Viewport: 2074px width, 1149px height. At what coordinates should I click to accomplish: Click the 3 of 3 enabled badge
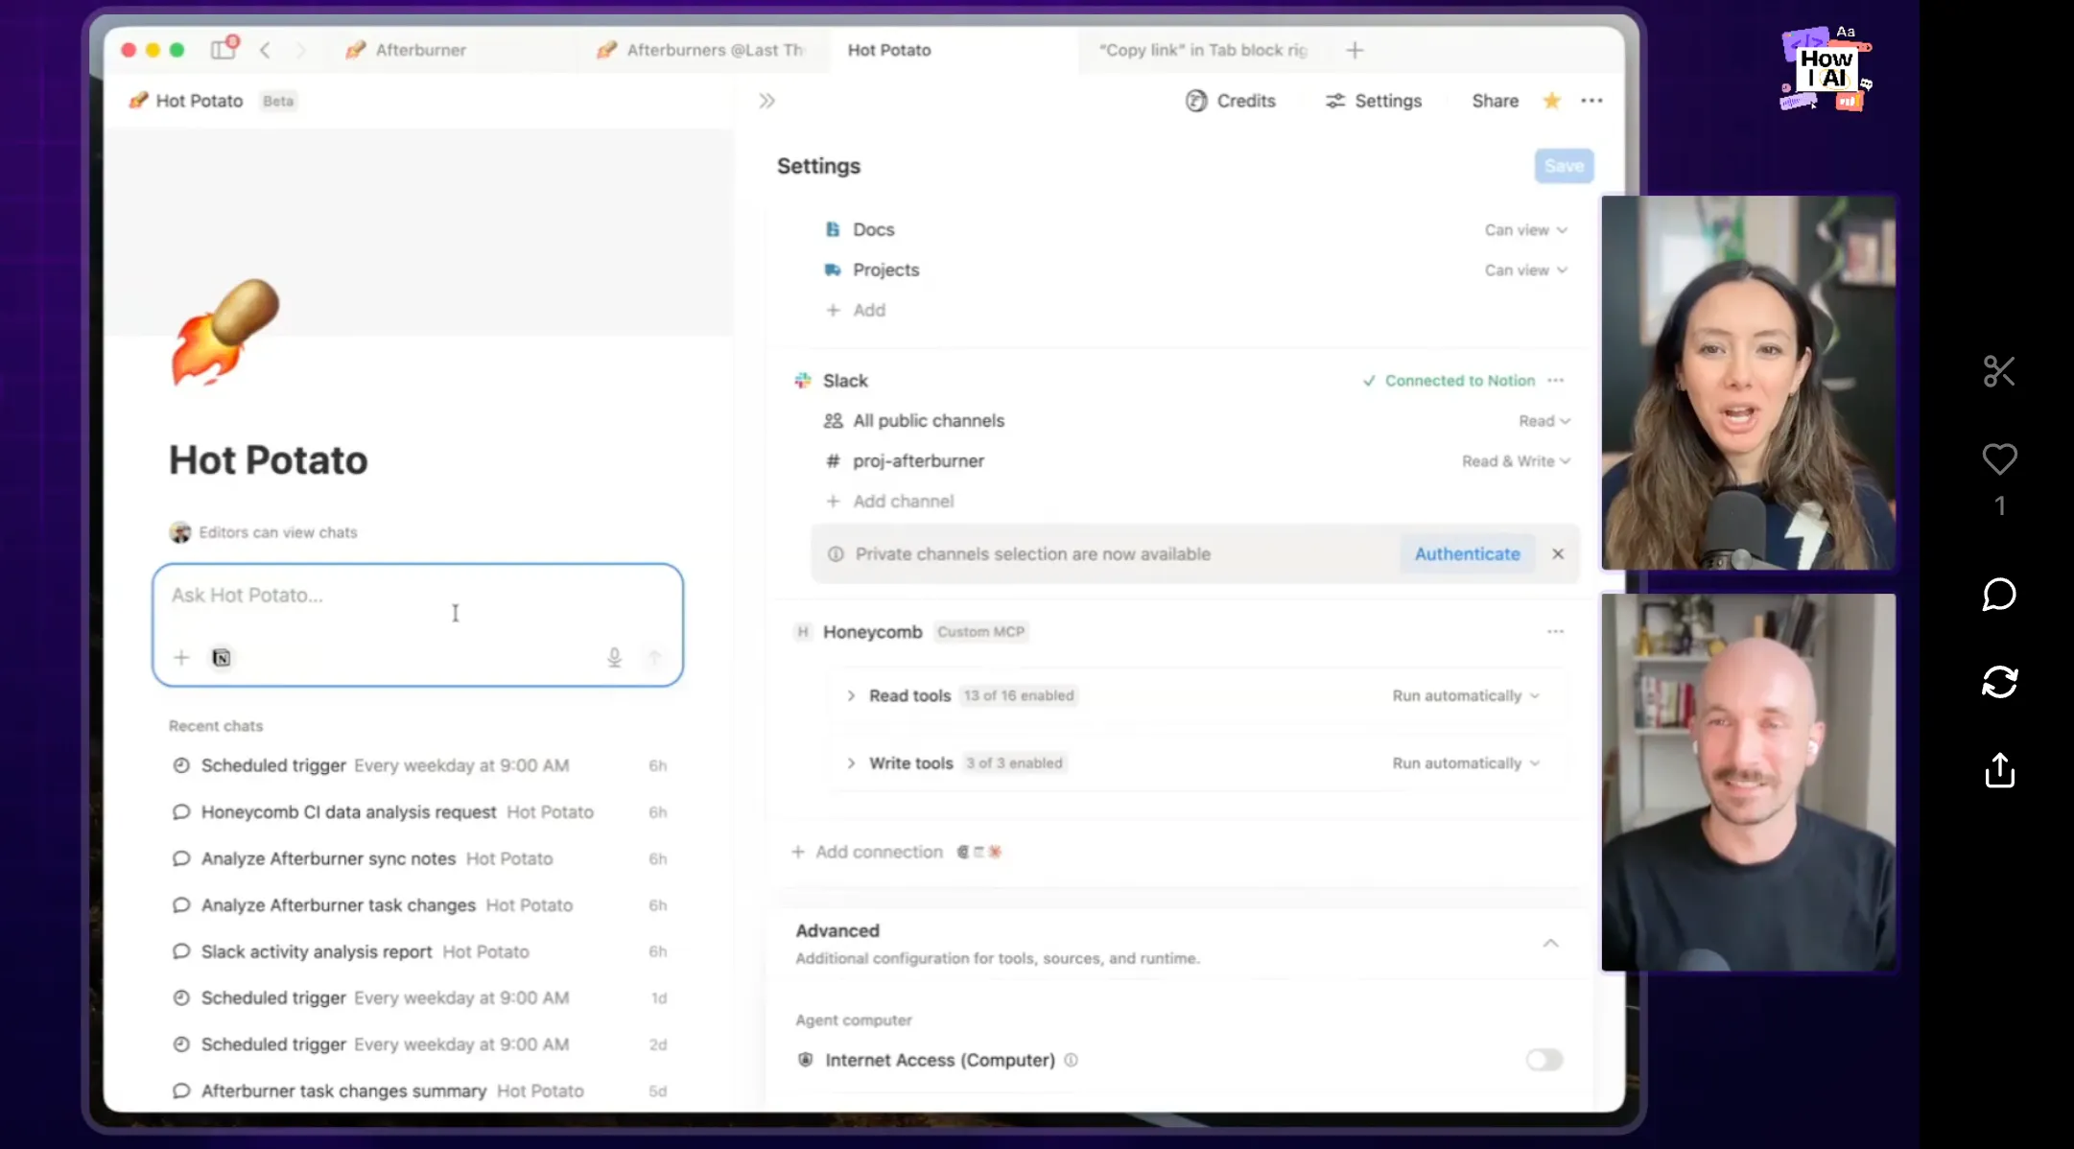point(1014,763)
